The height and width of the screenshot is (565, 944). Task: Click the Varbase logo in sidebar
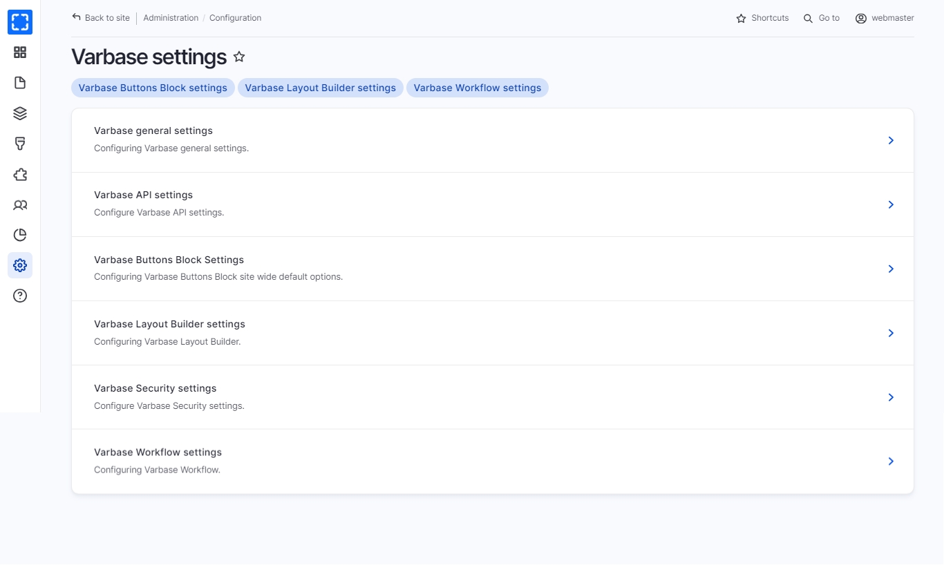tap(20, 22)
